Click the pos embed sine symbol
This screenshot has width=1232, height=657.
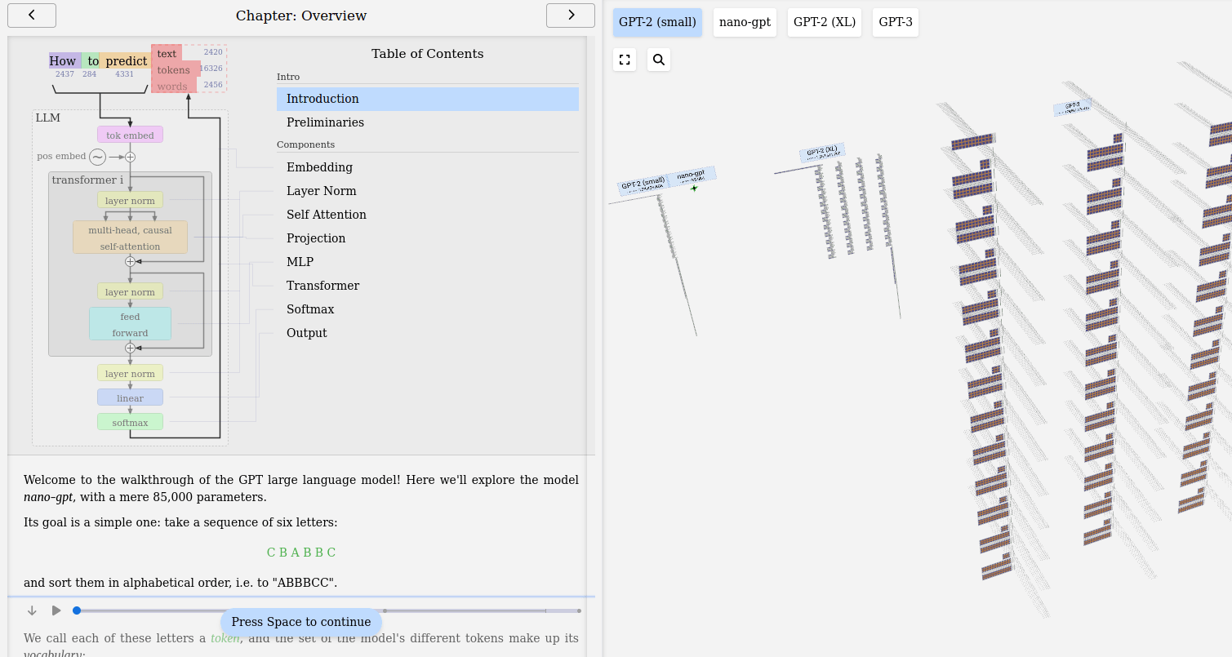pyautogui.click(x=97, y=157)
